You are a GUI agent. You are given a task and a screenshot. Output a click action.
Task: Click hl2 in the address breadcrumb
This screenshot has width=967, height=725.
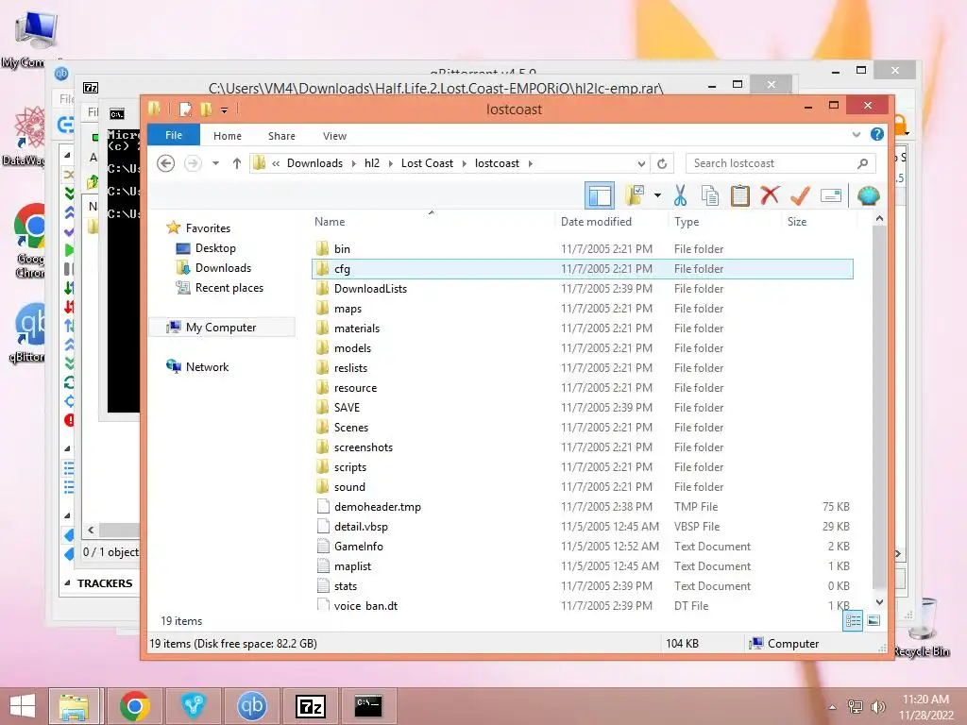pos(372,163)
